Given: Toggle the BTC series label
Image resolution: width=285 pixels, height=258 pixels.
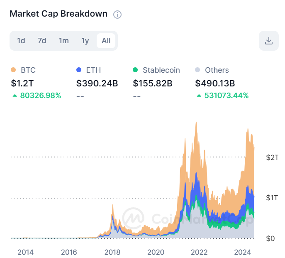Looking at the screenshot, I should tap(28, 70).
